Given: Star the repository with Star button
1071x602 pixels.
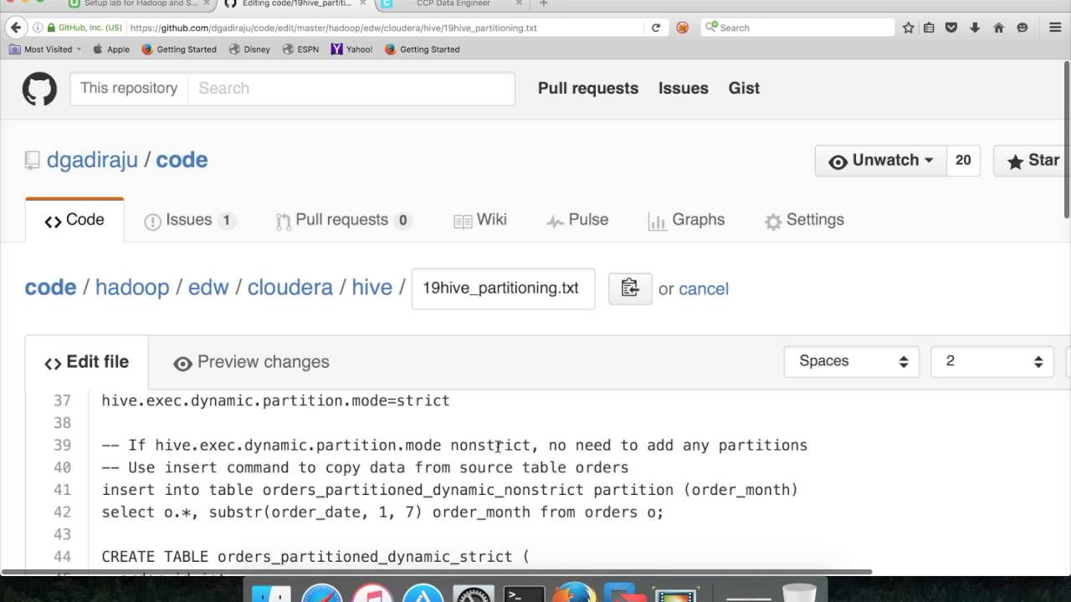Looking at the screenshot, I should point(1033,161).
